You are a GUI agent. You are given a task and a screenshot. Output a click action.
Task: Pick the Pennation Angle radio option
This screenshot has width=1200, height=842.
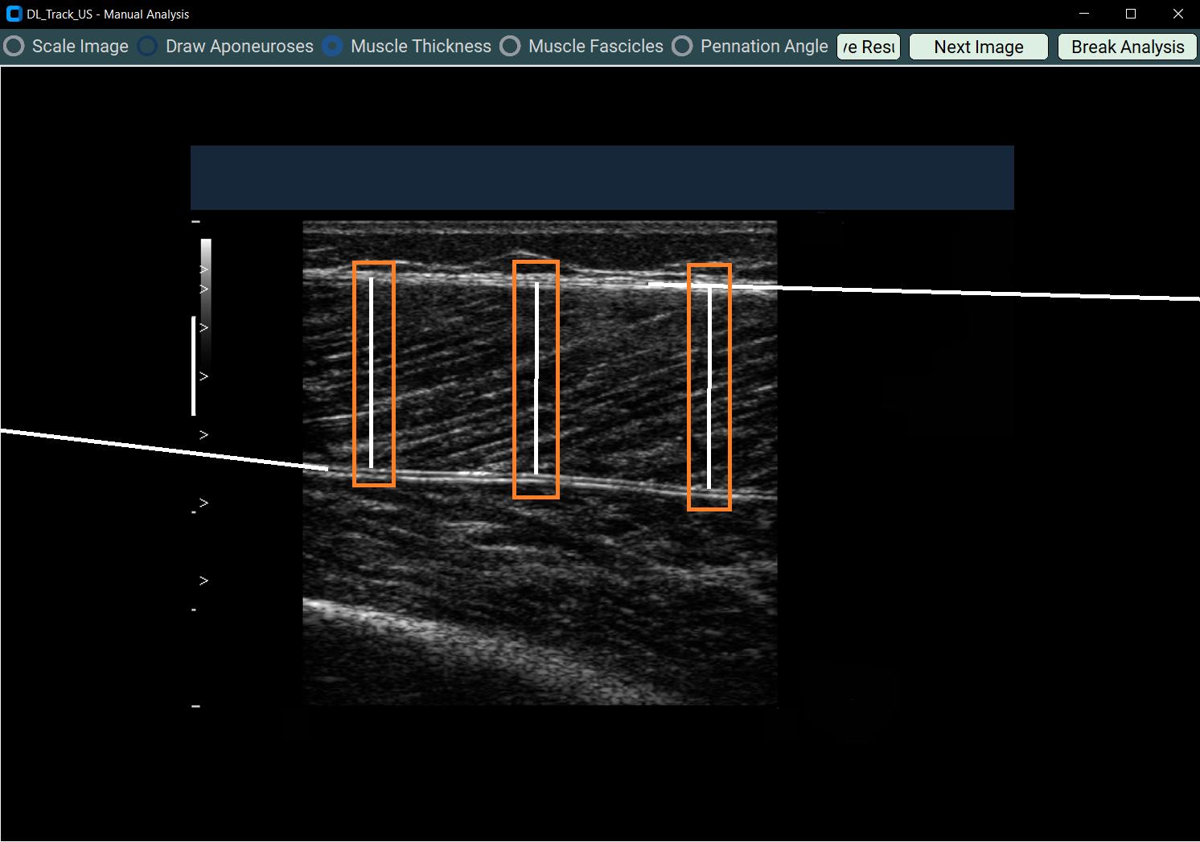[x=682, y=47]
